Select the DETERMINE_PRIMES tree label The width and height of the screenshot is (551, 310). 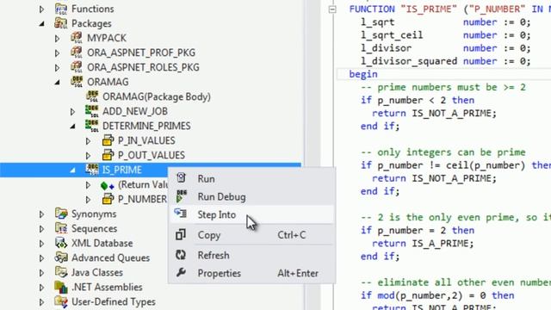coord(146,126)
